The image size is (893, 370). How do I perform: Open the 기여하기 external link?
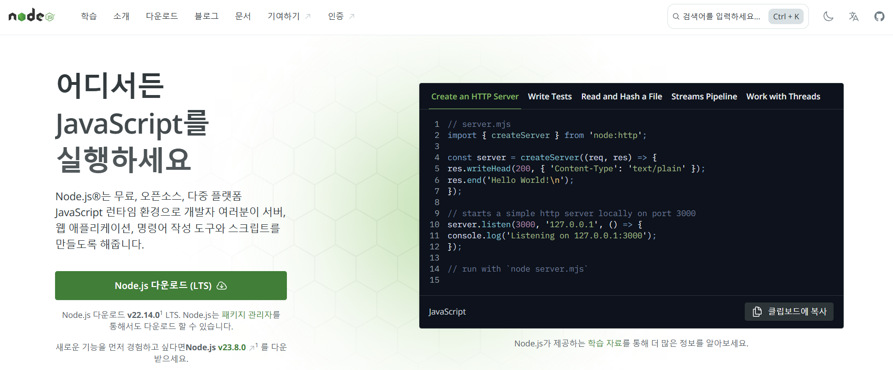pos(289,16)
